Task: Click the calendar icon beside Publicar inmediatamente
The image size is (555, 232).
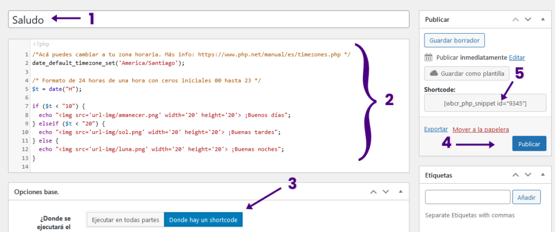Action: (428, 57)
